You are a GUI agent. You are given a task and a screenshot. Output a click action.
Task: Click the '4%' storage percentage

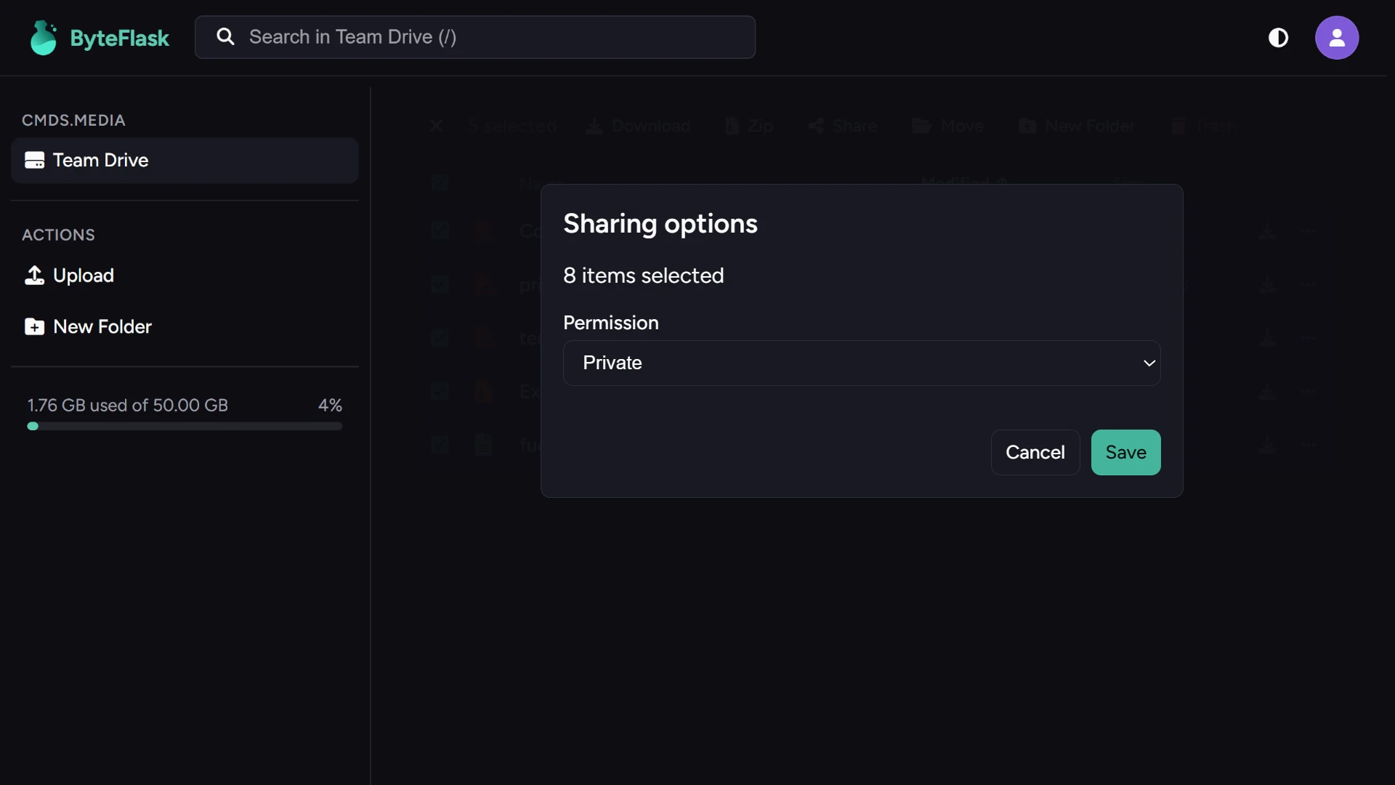[330, 405]
